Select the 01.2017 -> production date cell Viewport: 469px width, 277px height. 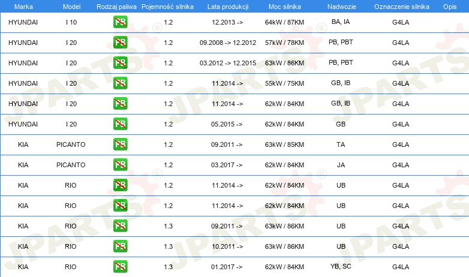pyautogui.click(x=227, y=267)
